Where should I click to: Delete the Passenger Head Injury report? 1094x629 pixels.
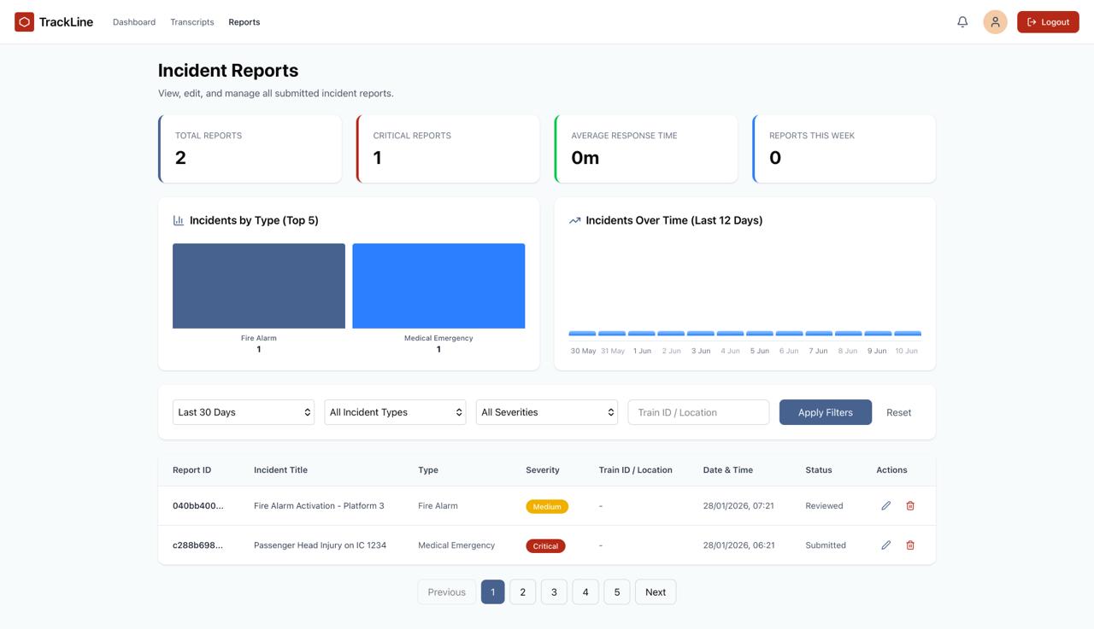(x=910, y=545)
